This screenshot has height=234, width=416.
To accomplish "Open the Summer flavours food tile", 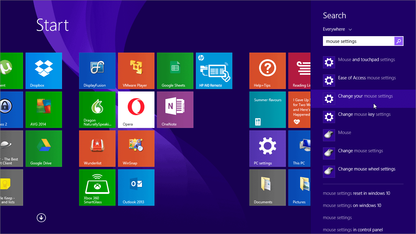I will [268, 110].
